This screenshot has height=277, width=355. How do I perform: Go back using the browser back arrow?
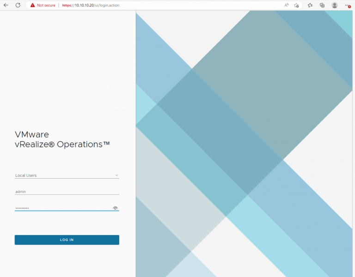coord(6,5)
